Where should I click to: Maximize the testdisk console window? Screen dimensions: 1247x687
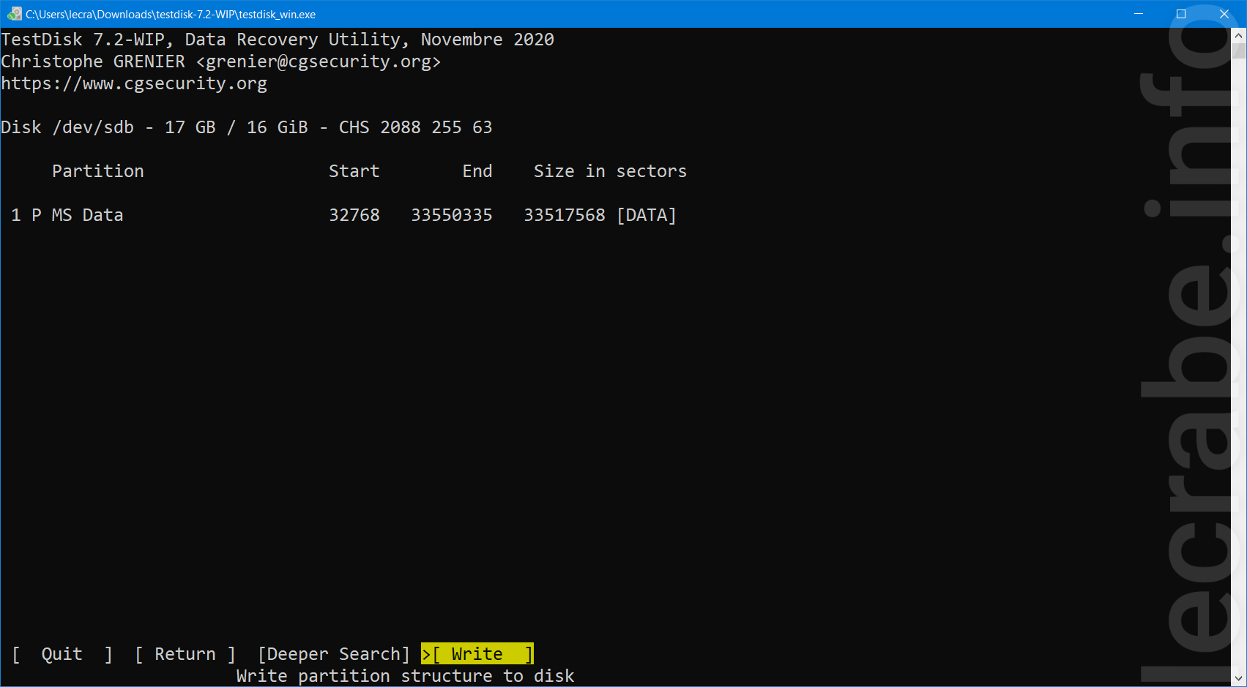(1181, 14)
